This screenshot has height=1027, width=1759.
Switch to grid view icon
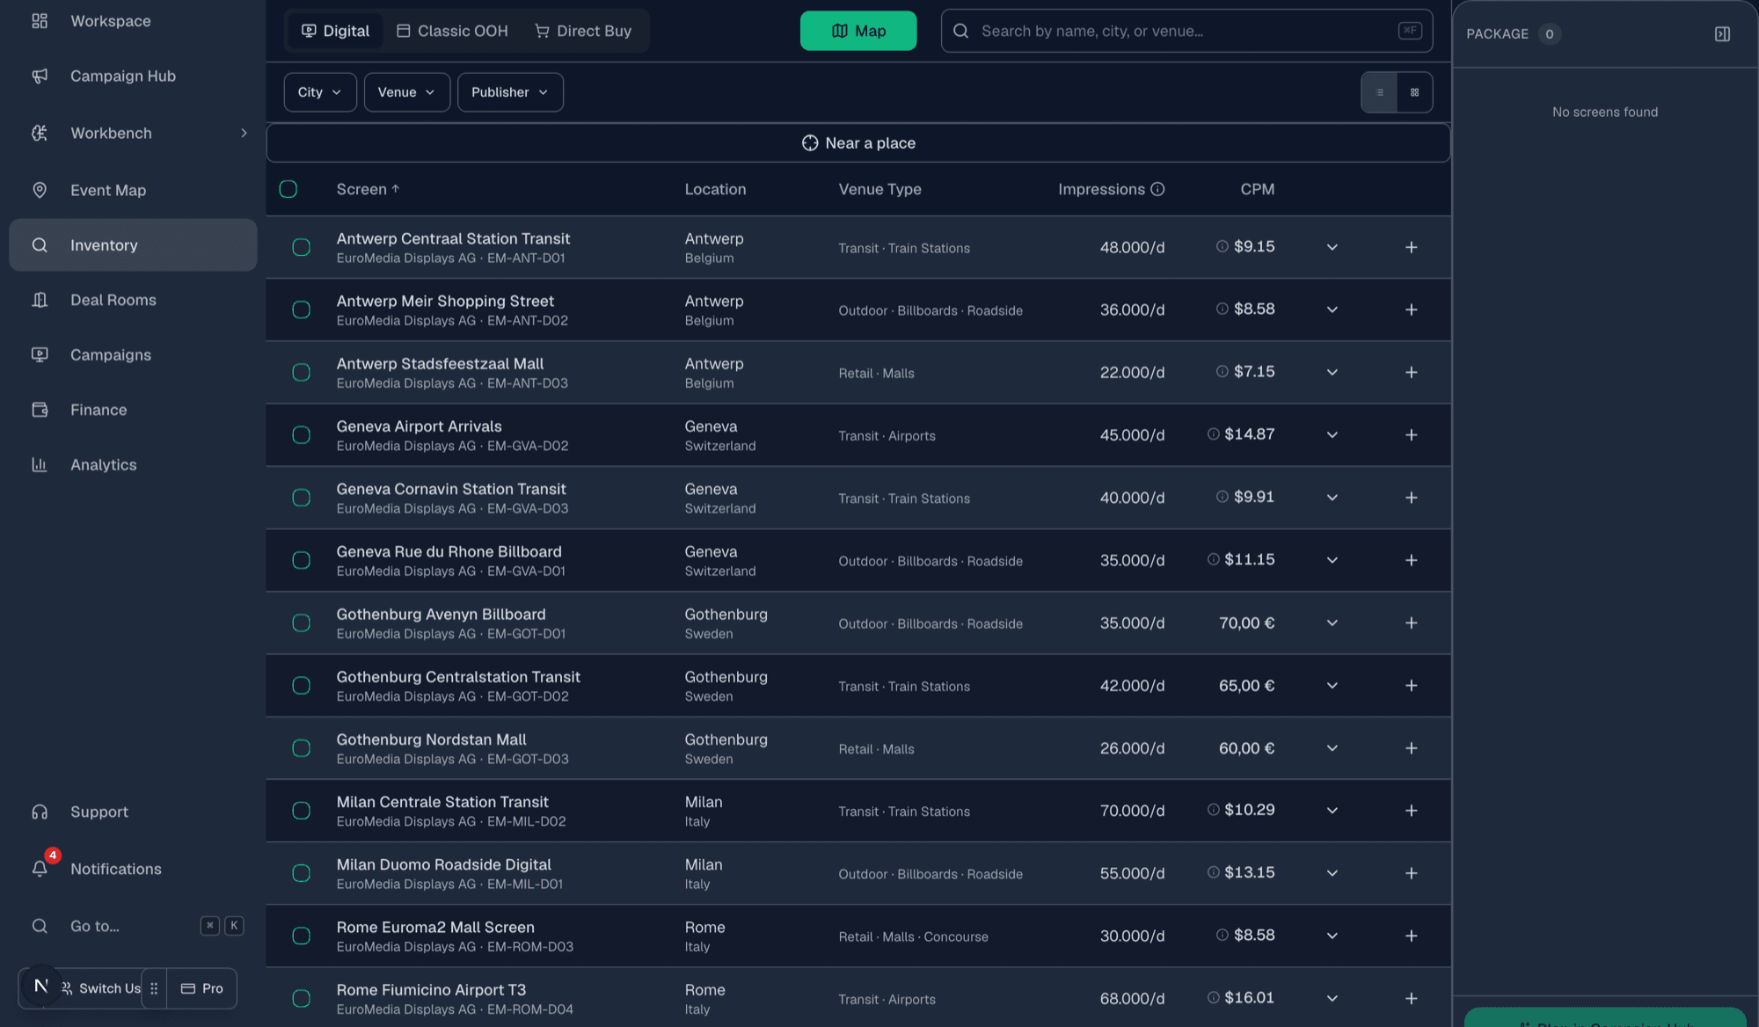coord(1414,92)
